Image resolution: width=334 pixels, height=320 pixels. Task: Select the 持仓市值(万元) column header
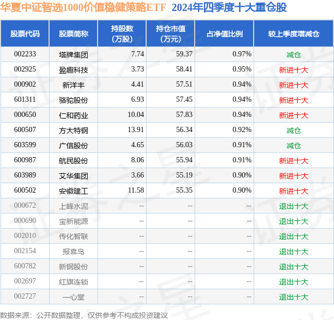(171, 33)
